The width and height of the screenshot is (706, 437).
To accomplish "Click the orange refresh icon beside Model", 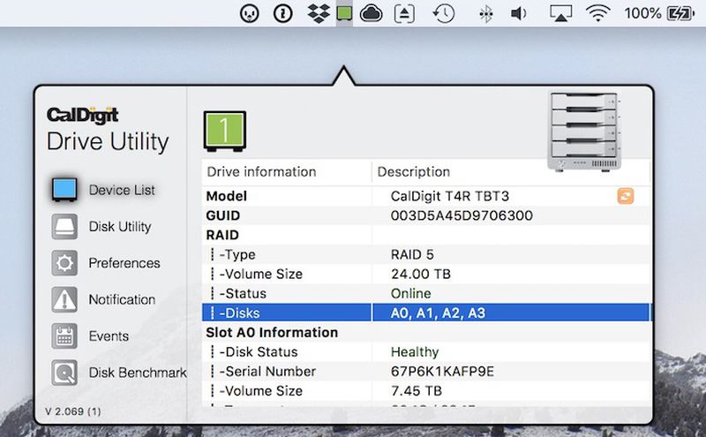I will [x=626, y=196].
